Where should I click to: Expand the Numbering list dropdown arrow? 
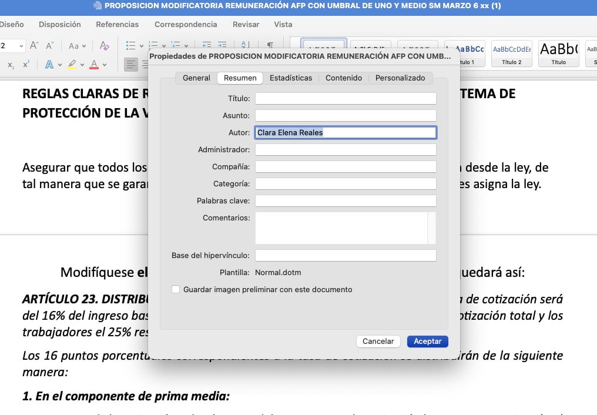tap(163, 45)
